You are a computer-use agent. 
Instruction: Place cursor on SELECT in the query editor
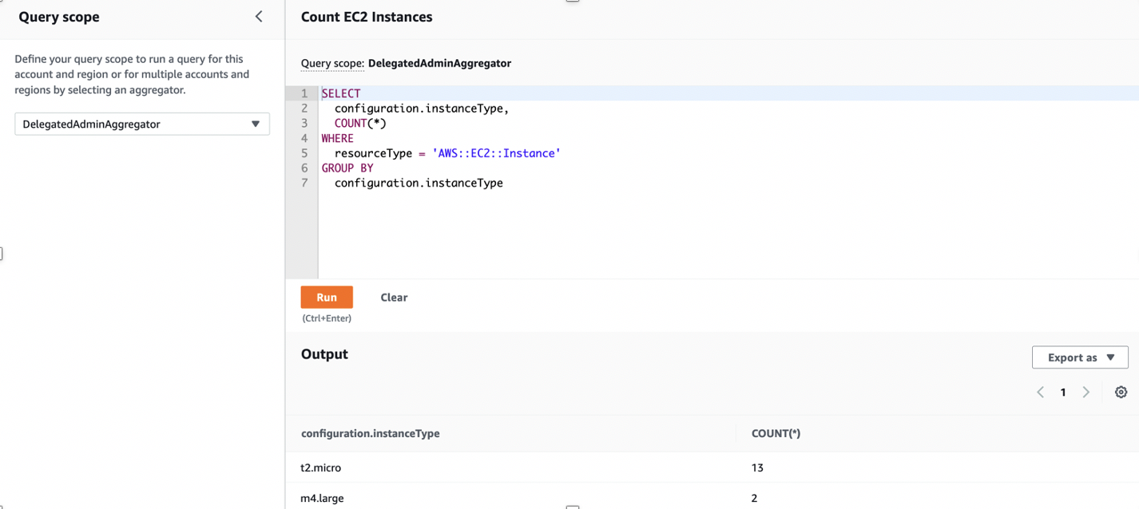[341, 93]
